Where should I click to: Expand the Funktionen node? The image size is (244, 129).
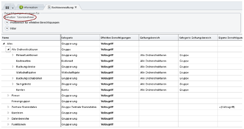(x=8, y=124)
